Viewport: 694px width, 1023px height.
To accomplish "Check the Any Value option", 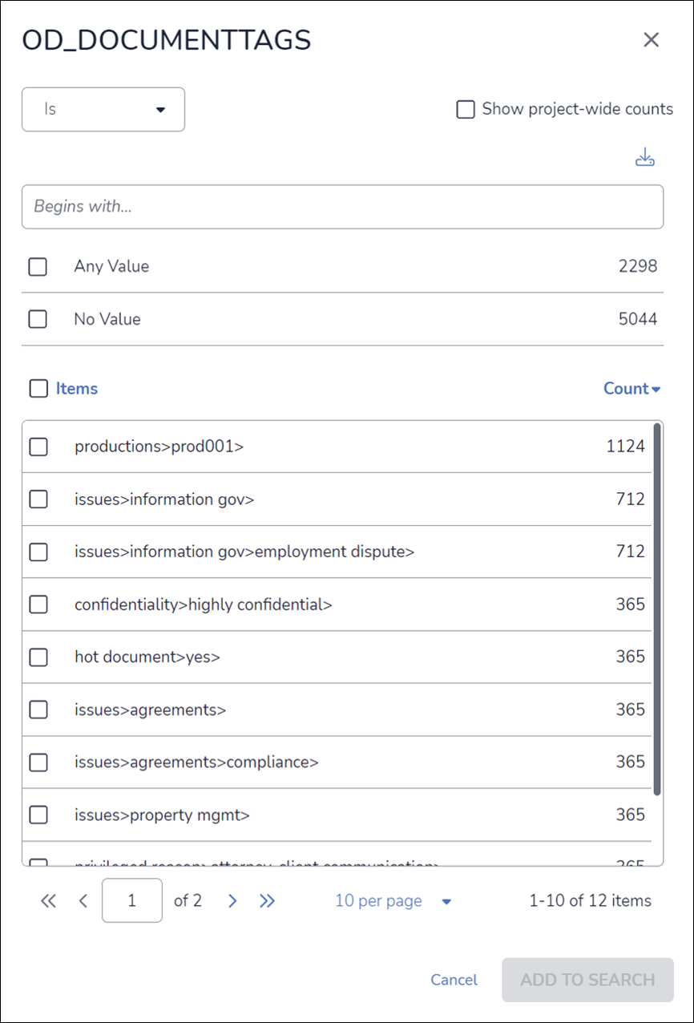I will coord(38,266).
